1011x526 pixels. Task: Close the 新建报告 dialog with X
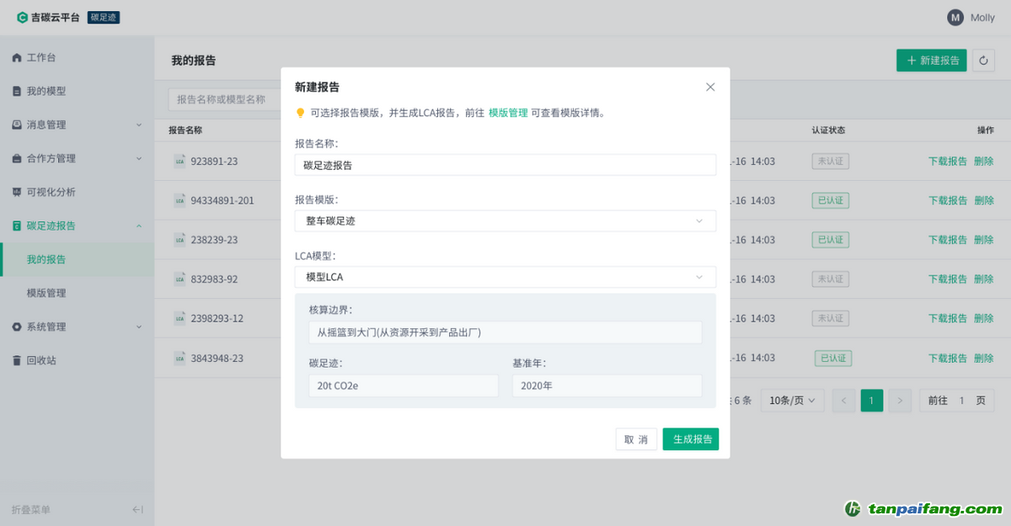[x=710, y=87]
